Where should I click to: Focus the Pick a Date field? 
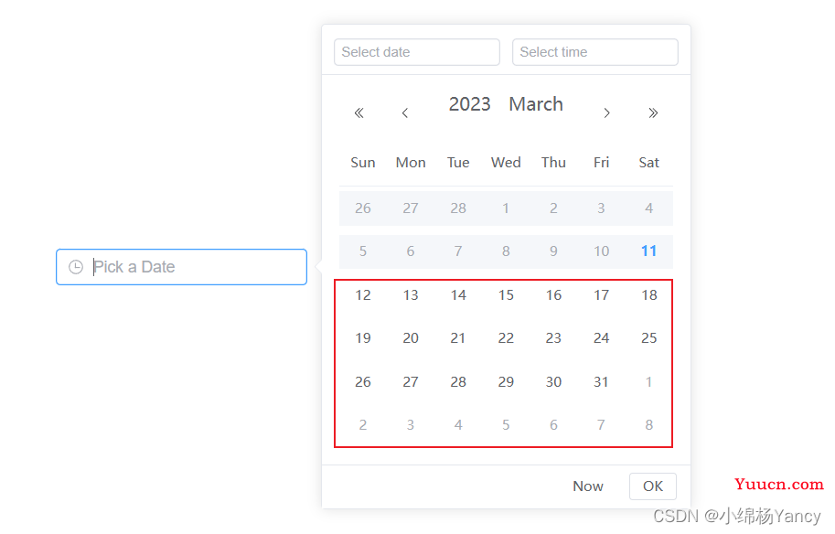[x=182, y=267]
